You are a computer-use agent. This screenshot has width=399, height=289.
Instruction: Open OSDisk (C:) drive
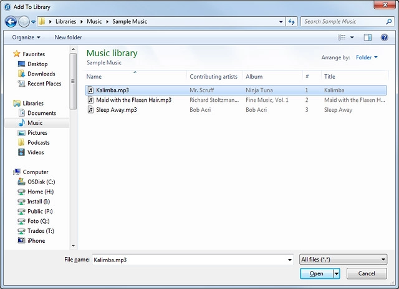pos(41,182)
